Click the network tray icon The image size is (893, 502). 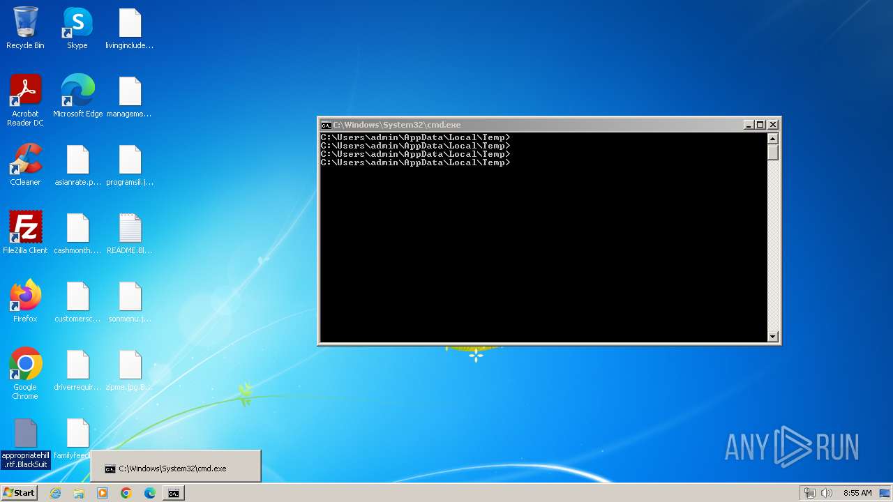click(809, 493)
